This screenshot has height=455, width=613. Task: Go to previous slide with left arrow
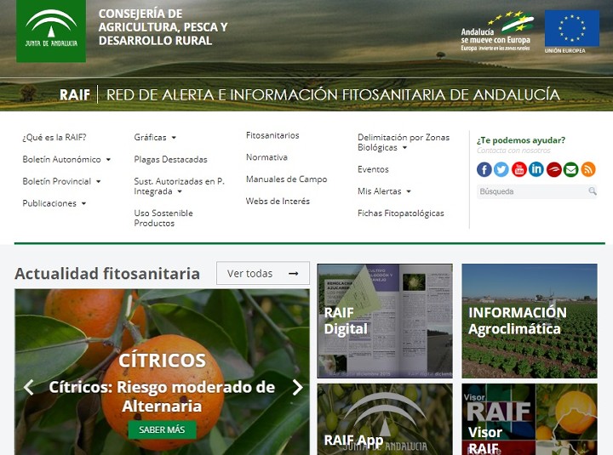[28, 388]
